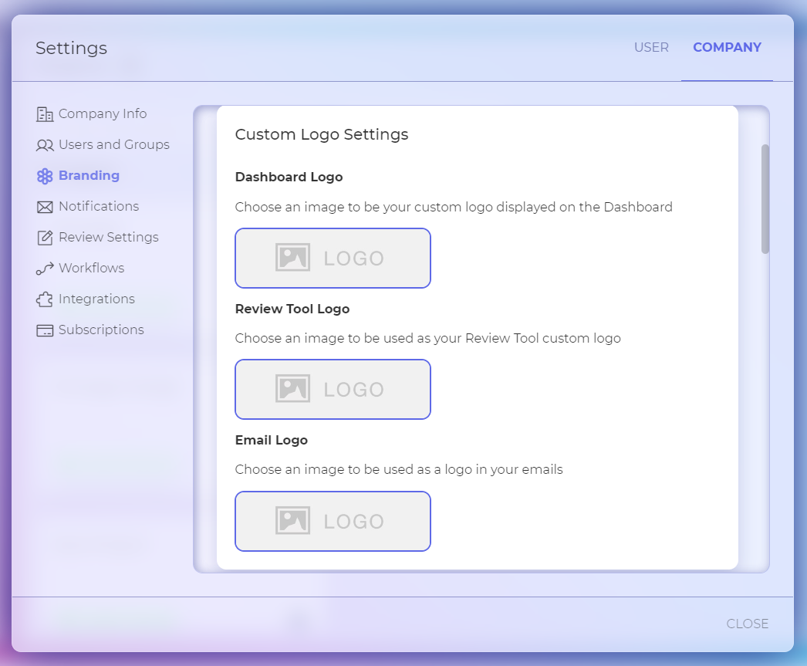Switch to the USER tab
807x666 pixels.
651,47
